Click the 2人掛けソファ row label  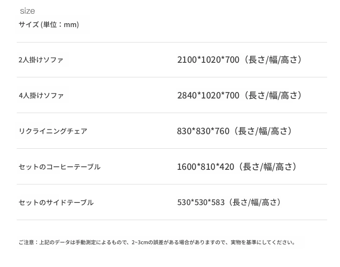point(41,60)
